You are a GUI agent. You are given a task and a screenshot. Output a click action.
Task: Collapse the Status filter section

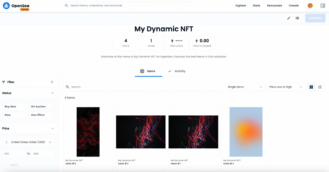tap(52, 93)
